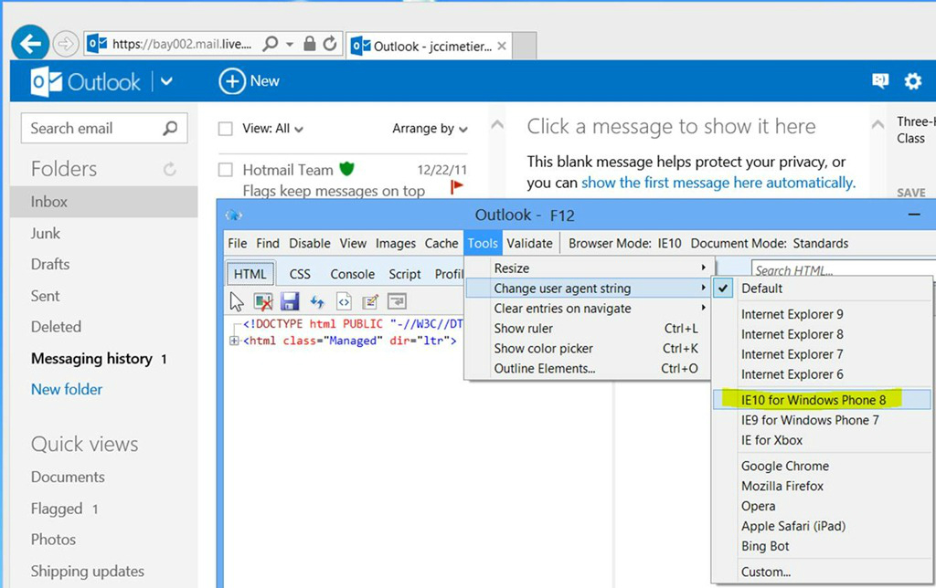
Task: Click the refresh DOM arrows icon
Action: [x=317, y=301]
